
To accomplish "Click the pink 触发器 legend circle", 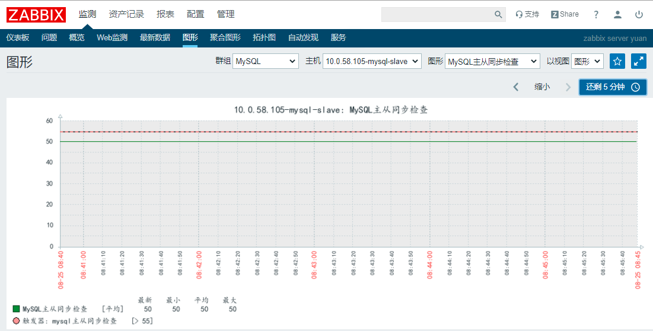I will pyautogui.click(x=16, y=322).
